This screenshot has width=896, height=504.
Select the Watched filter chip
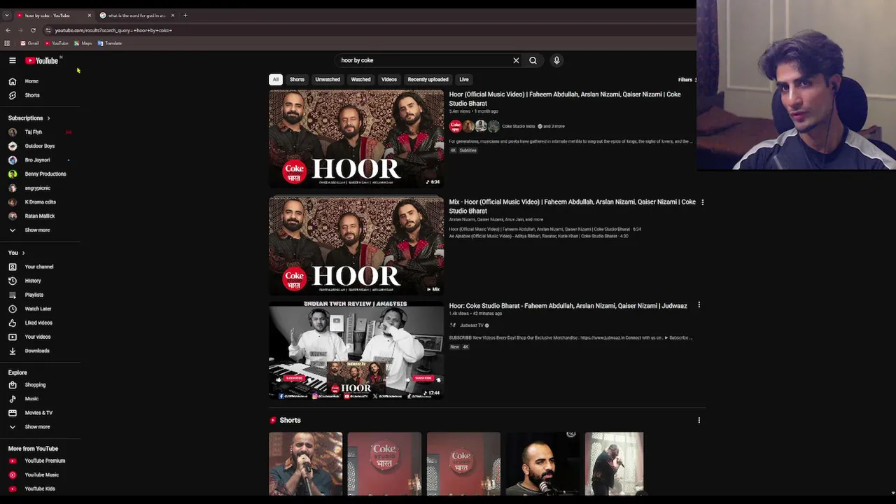pyautogui.click(x=360, y=80)
